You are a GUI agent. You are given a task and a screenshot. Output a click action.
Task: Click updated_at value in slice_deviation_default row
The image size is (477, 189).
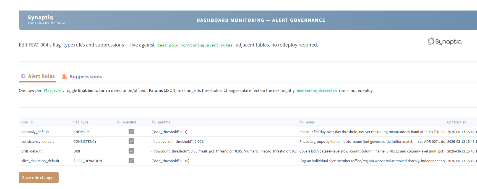461,161
